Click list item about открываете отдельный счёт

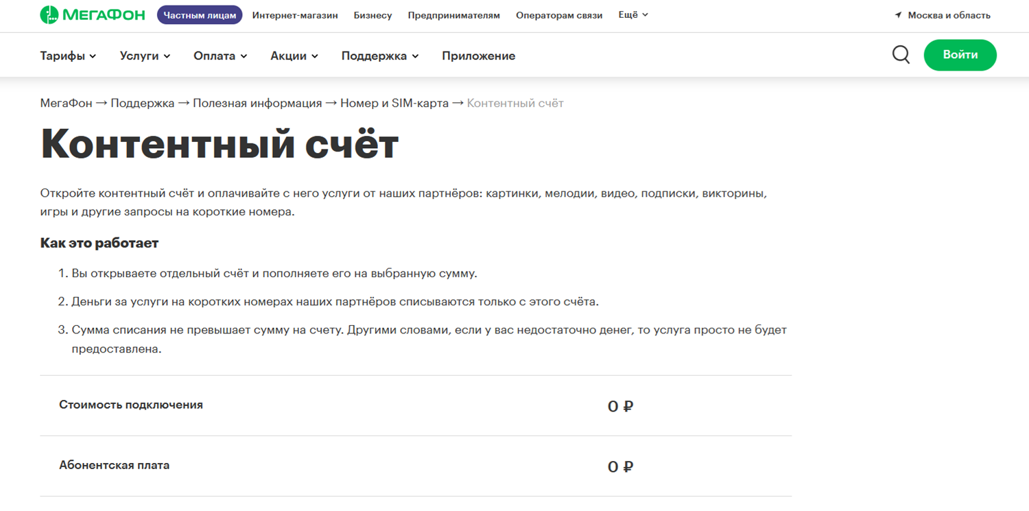274,273
